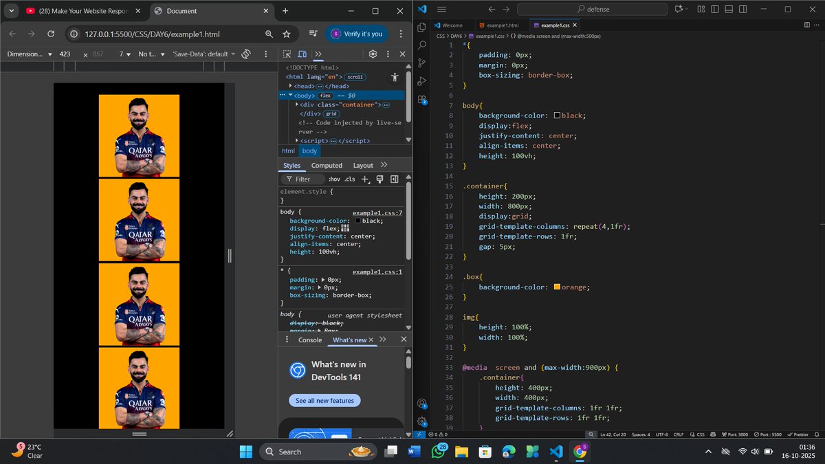Image resolution: width=825 pixels, height=464 pixels.
Task: Open the zoom percentage dropdown in device toolbar
Action: click(x=125, y=54)
